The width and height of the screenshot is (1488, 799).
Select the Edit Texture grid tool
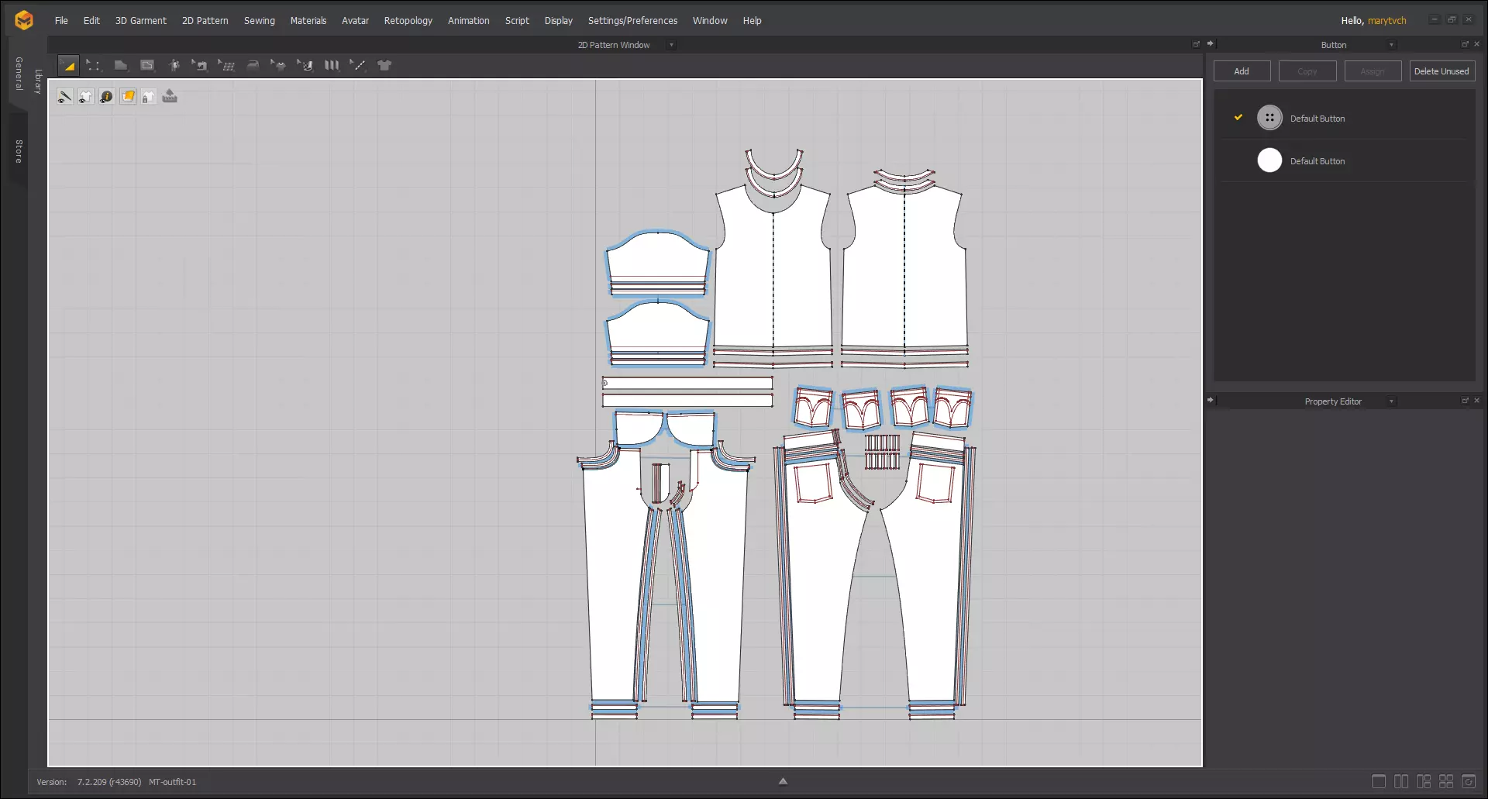tap(226, 66)
